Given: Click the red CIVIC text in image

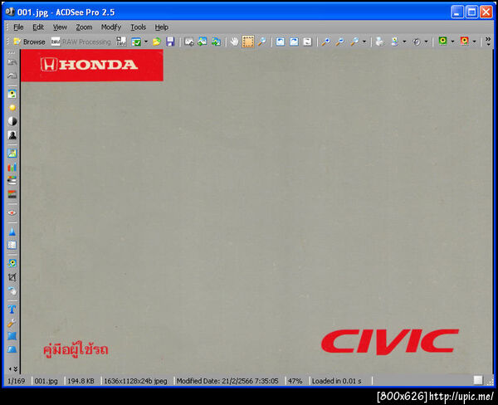Looking at the screenshot, I should 390,341.
